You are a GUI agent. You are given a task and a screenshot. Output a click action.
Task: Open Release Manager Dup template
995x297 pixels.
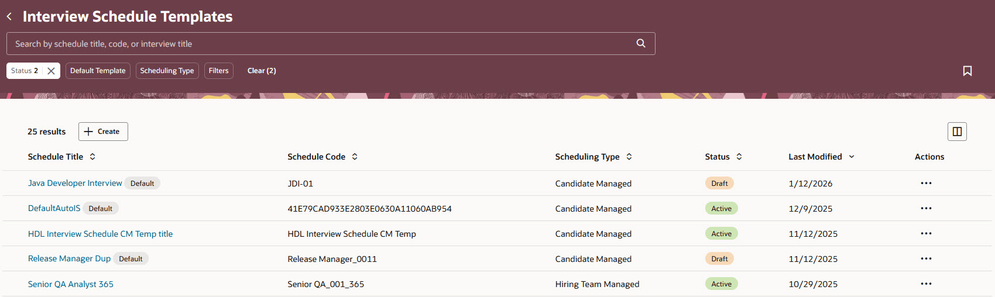pos(69,258)
